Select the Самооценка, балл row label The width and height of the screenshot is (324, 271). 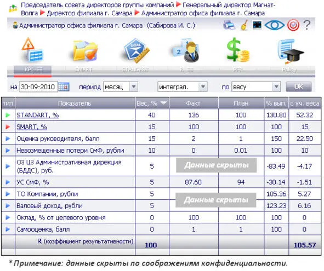[x=43, y=229]
